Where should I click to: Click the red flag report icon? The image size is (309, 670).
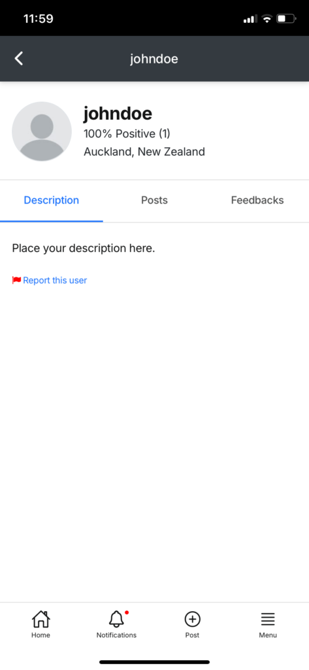(x=16, y=280)
